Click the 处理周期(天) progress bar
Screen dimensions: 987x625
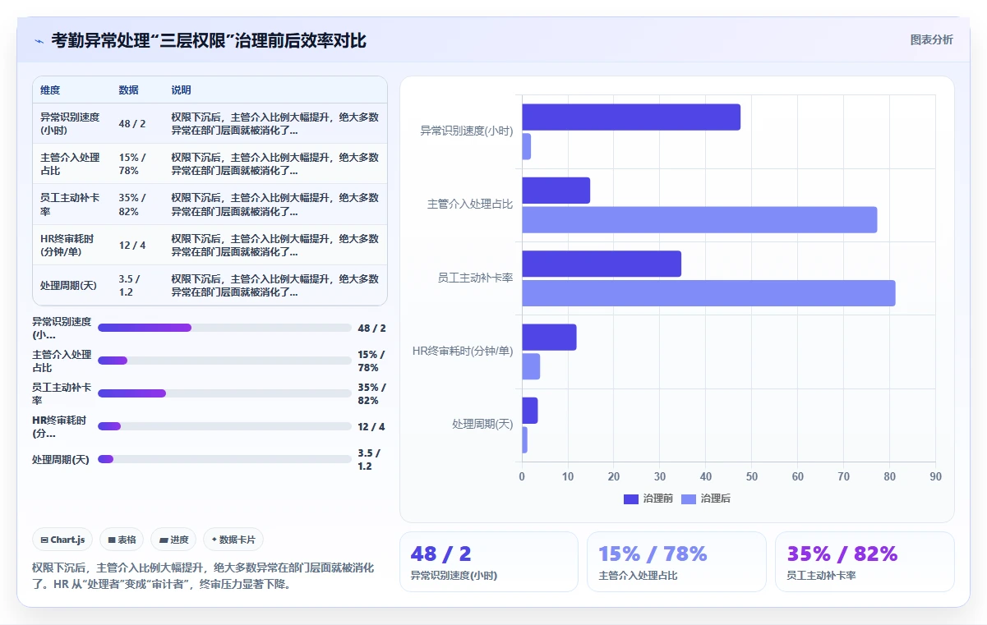click(x=224, y=459)
